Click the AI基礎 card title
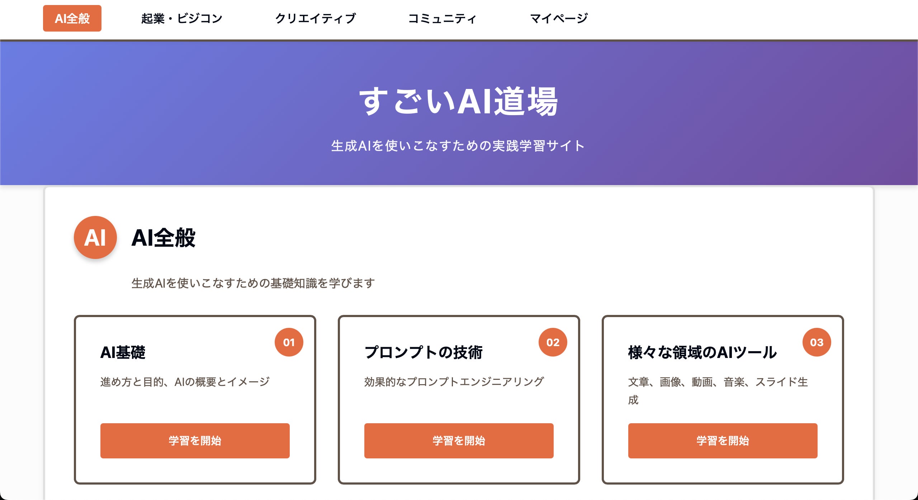 123,352
